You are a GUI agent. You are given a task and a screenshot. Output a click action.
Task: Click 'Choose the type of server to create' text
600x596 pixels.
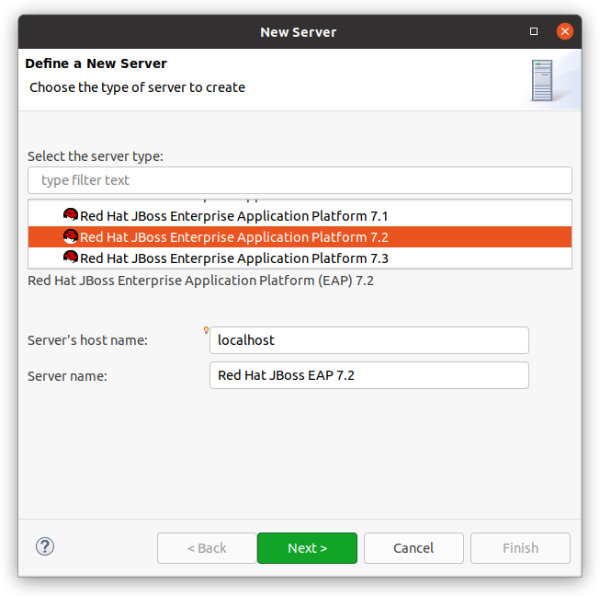(138, 87)
